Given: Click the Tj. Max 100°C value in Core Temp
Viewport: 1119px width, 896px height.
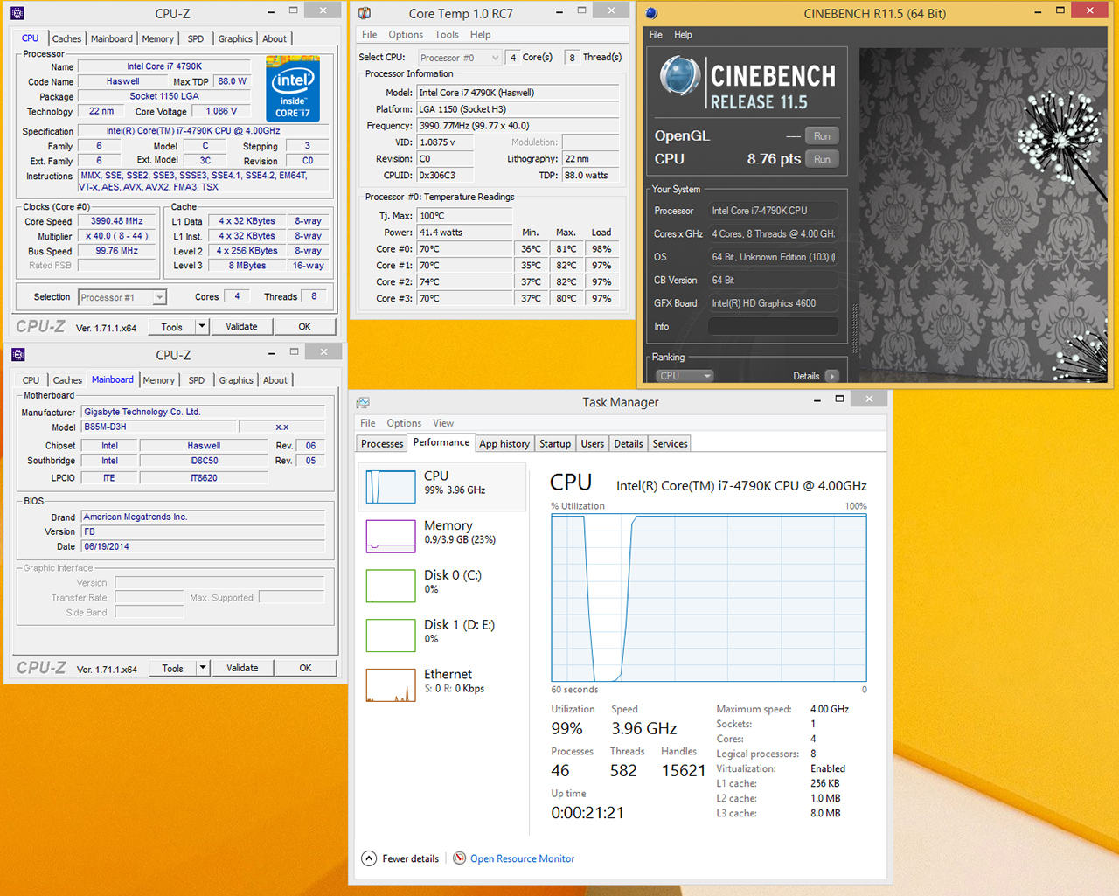Looking at the screenshot, I should pyautogui.click(x=464, y=216).
